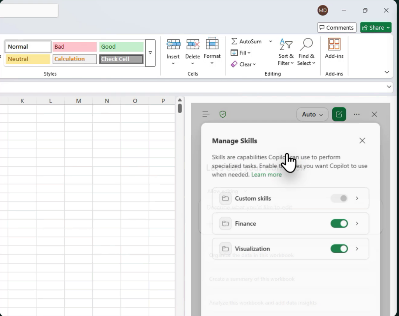Collapse the ribbon using the chevron
Image resolution: width=399 pixels, height=316 pixels.
[387, 72]
